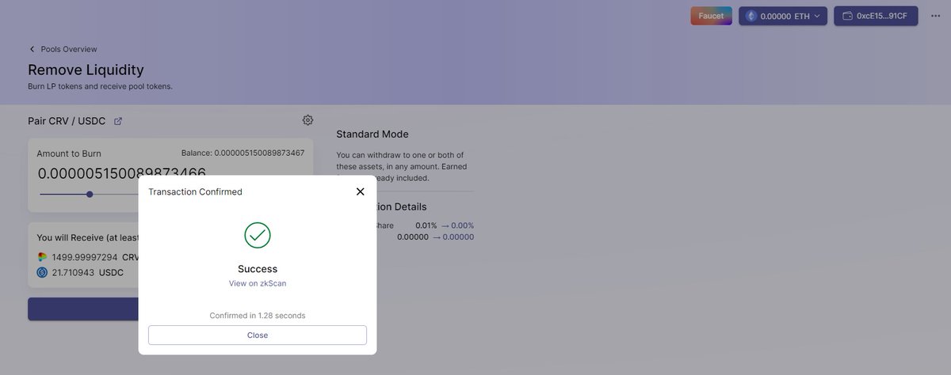
Task: Close the Transaction Confirmed dialog with X
Action: 360,191
